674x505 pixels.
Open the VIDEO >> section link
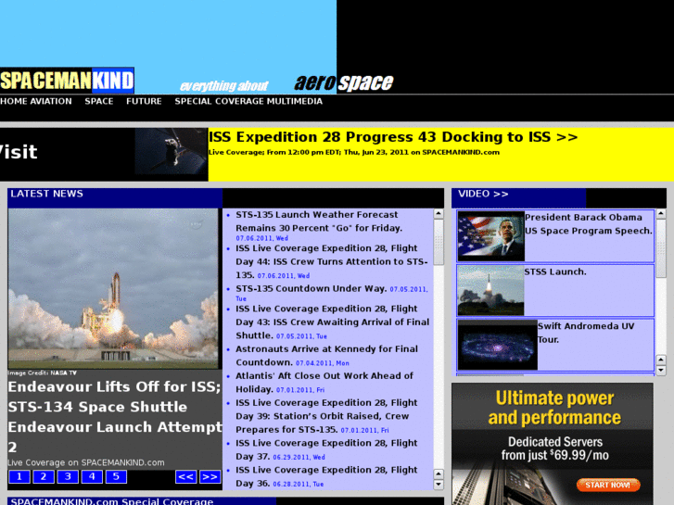coord(483,194)
